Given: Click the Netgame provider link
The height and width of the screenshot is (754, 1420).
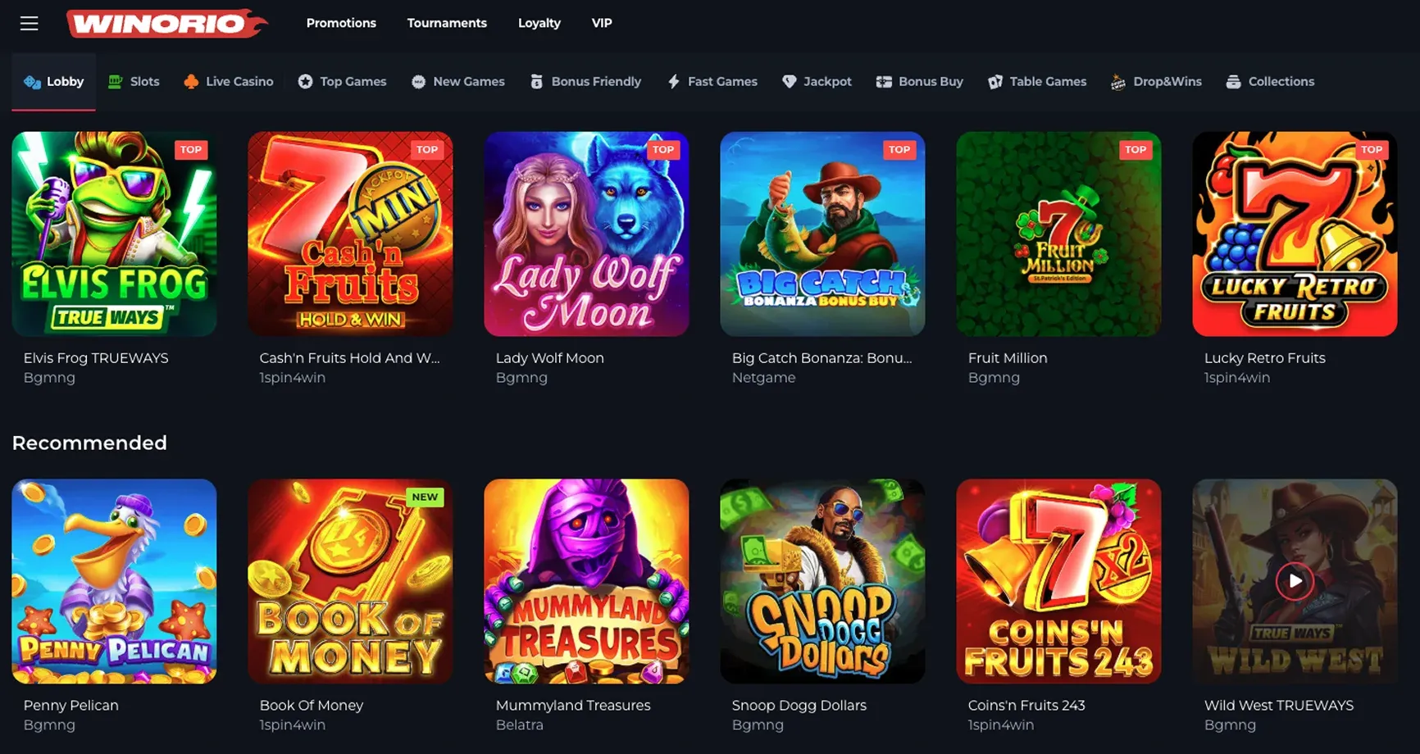Looking at the screenshot, I should point(763,378).
